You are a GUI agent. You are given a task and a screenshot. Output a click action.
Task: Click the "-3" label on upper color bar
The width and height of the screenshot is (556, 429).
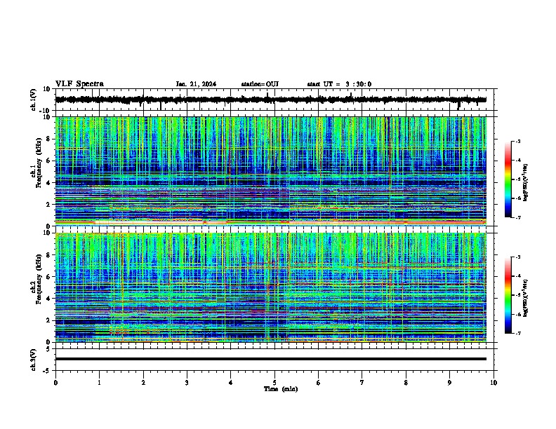pos(517,141)
